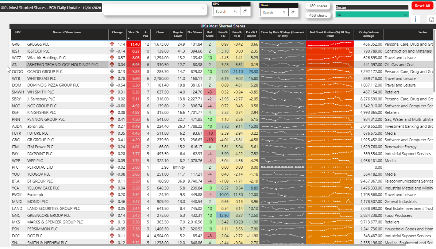Image resolution: width=436 pixels, height=249 pixels.
Task: Click the 468 shorts card
Action: [318, 15]
